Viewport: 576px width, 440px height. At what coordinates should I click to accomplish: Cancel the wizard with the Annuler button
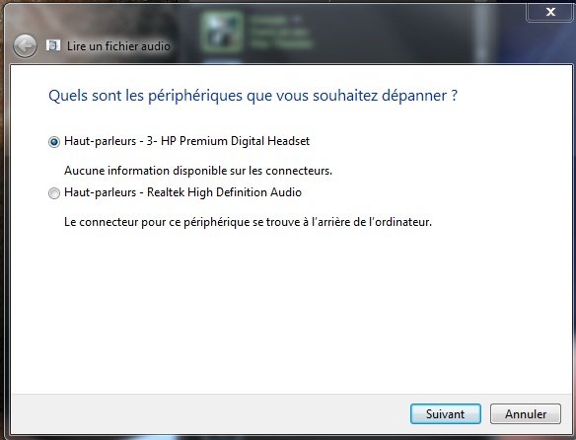point(526,414)
